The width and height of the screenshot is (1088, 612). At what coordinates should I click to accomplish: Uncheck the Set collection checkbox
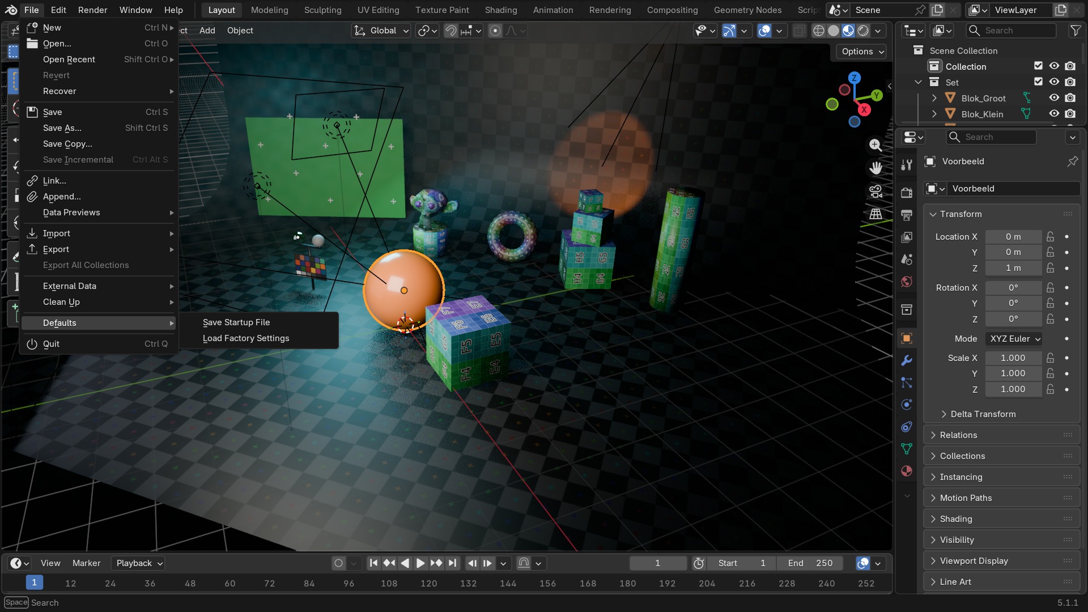coord(1038,82)
